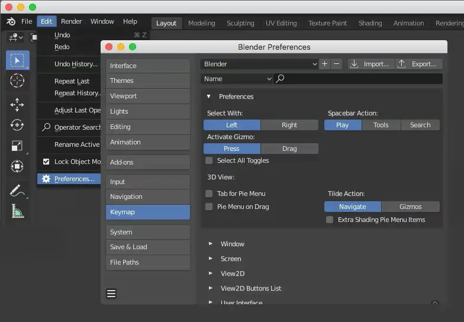Set Spacebar Action to Tools
The image size is (464, 322).
pos(381,125)
